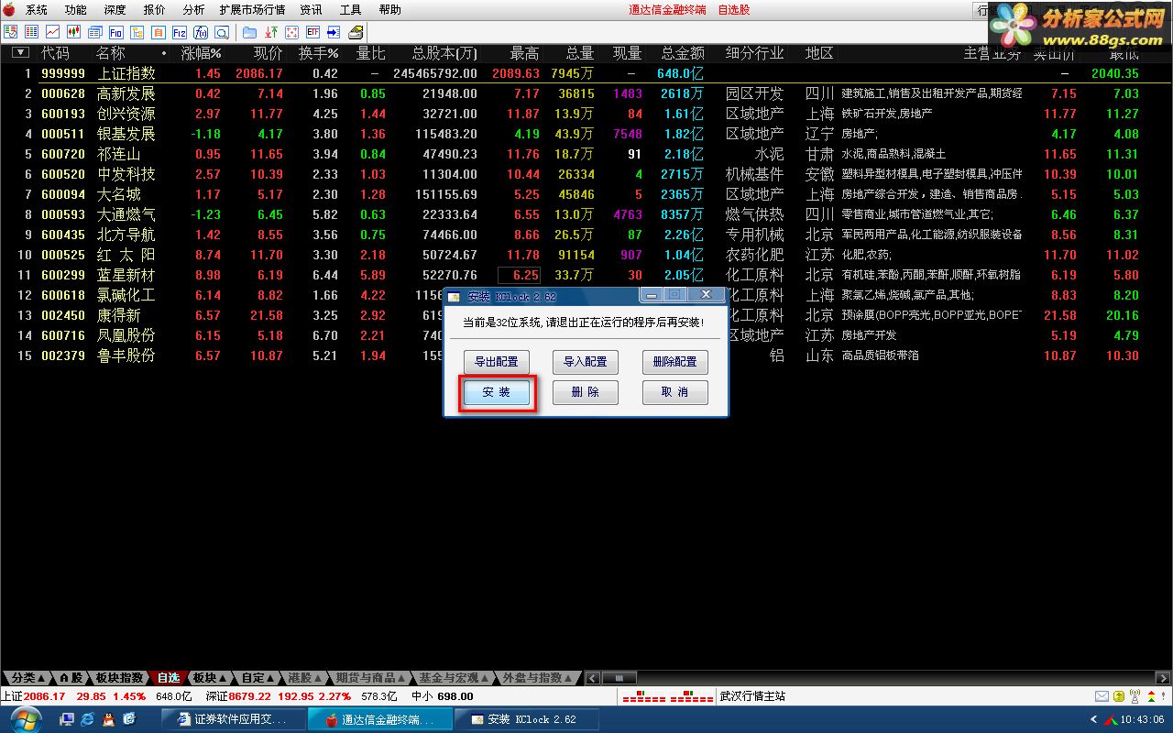The width and height of the screenshot is (1173, 733).
Task: Open the ETF toolbar icon
Action: (312, 32)
